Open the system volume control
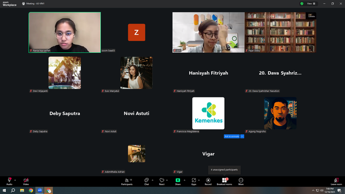 (322, 190)
